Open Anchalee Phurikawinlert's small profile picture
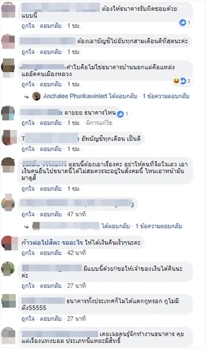 tap(37, 96)
